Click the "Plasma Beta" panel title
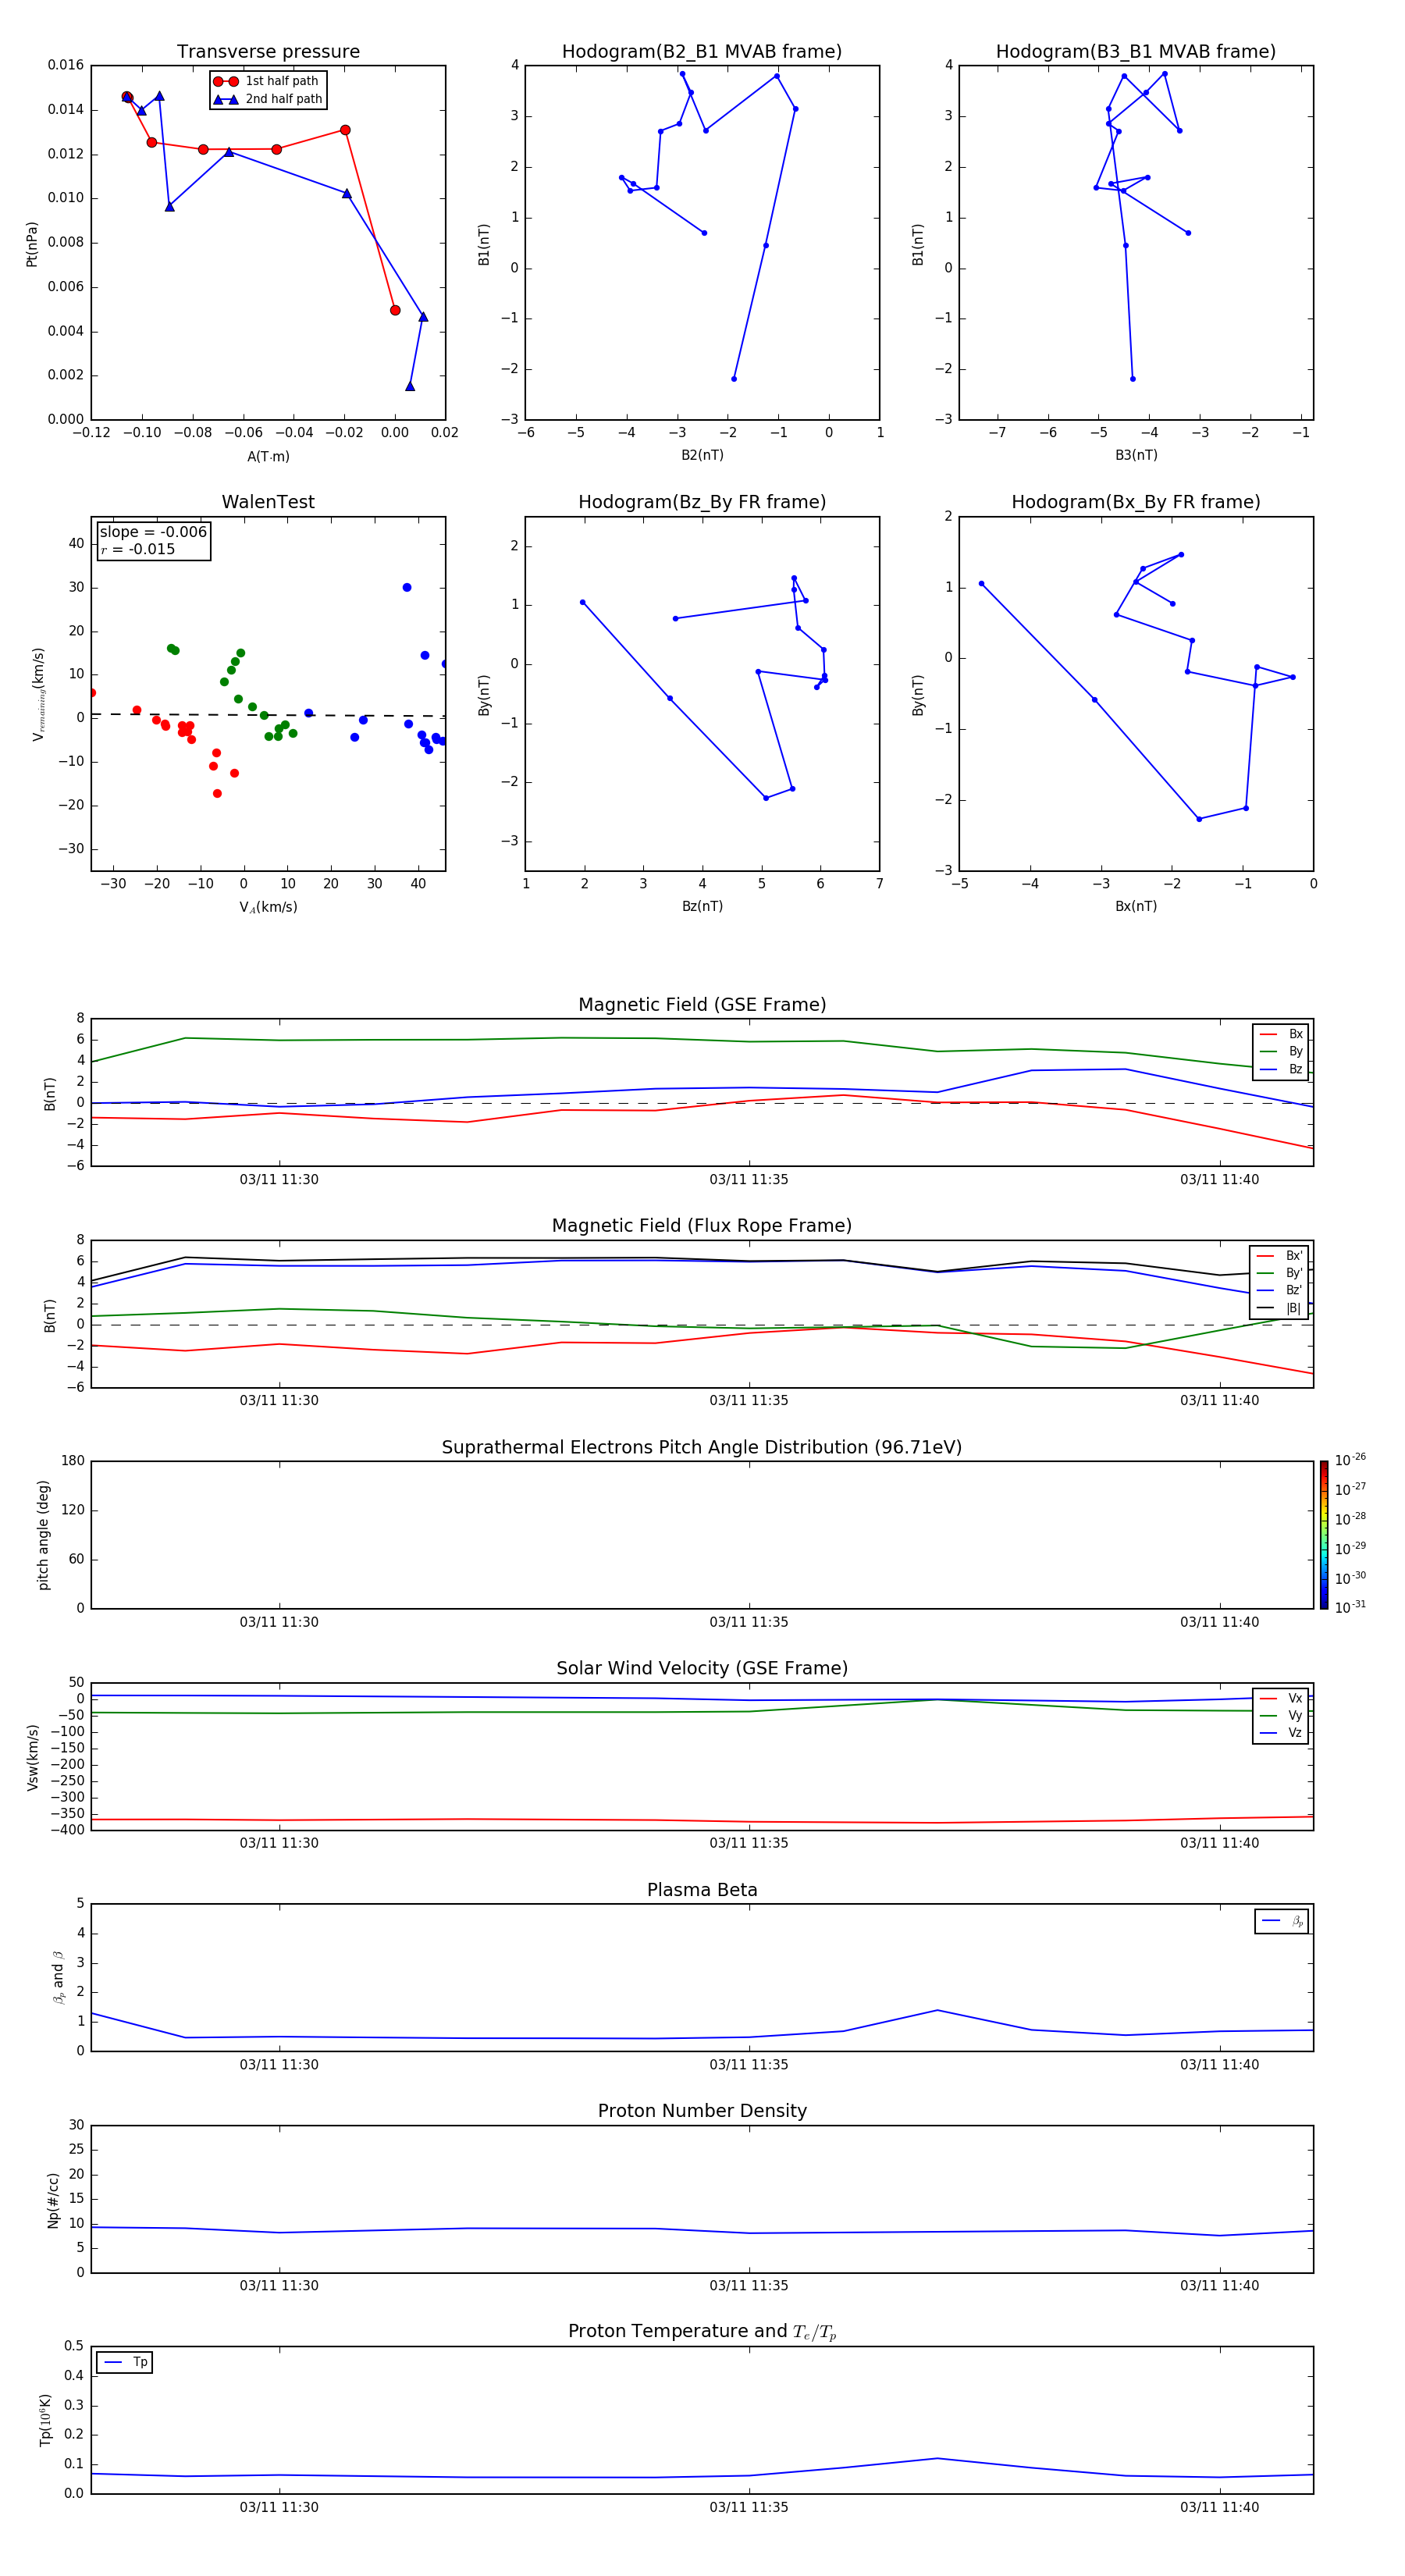Viewport: 1405px width, 2576px height. 702,1890
